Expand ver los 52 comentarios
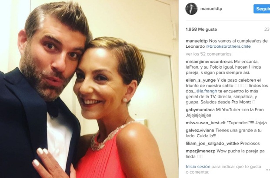This screenshot has width=270, height=178. point(209,54)
